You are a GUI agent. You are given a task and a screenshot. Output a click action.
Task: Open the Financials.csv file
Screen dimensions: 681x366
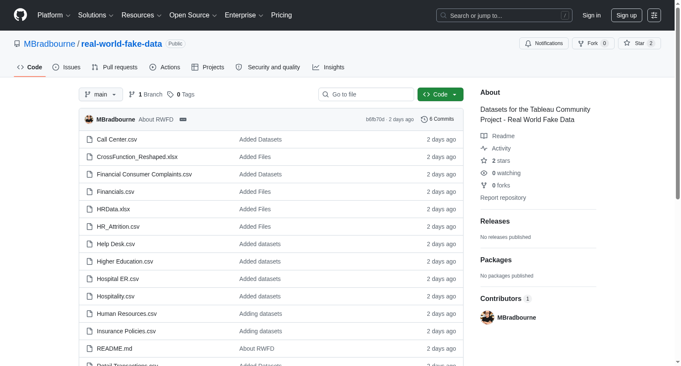pyautogui.click(x=116, y=192)
